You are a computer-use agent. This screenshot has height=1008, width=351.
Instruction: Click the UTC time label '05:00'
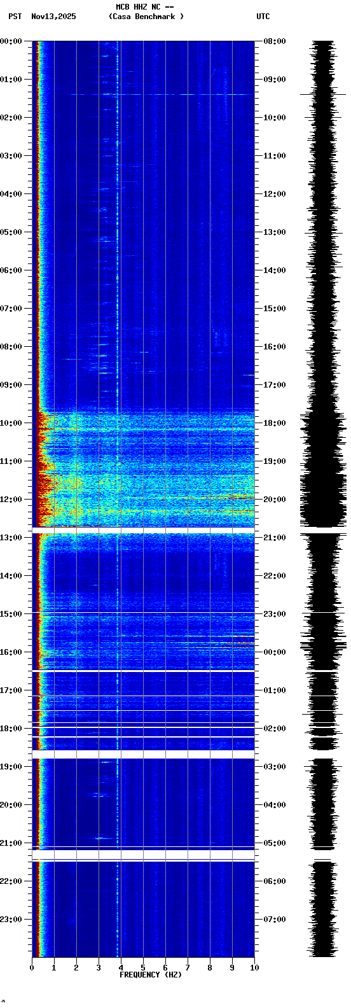275,843
